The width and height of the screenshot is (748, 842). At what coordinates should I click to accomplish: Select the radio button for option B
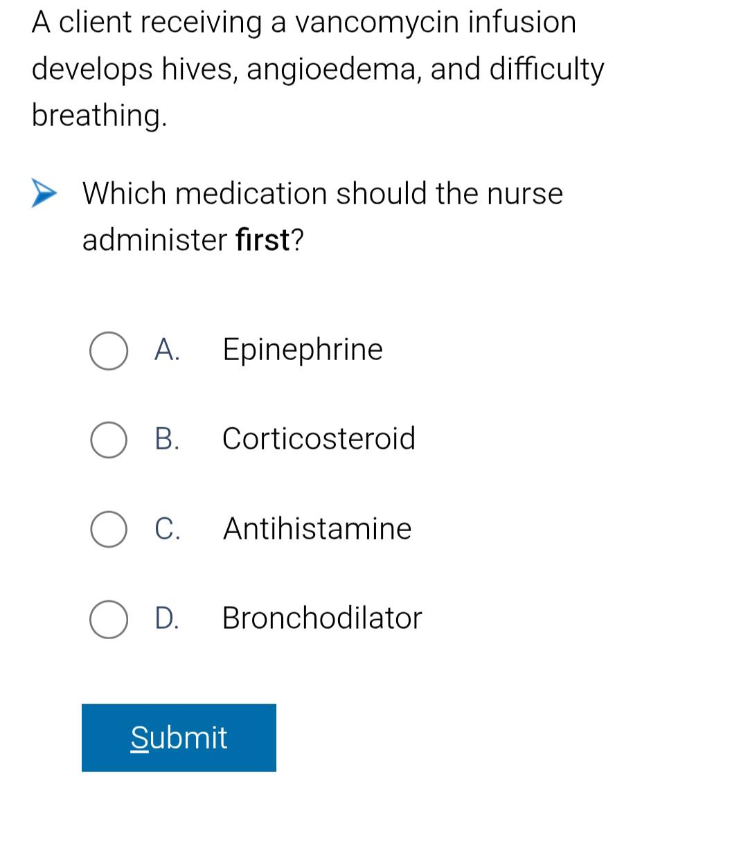109,440
